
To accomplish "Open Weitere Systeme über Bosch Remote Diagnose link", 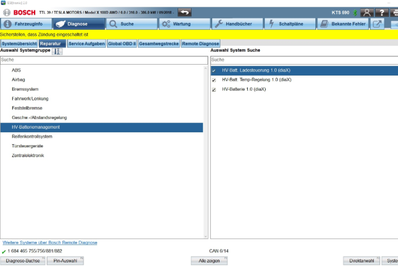I will point(50,243).
